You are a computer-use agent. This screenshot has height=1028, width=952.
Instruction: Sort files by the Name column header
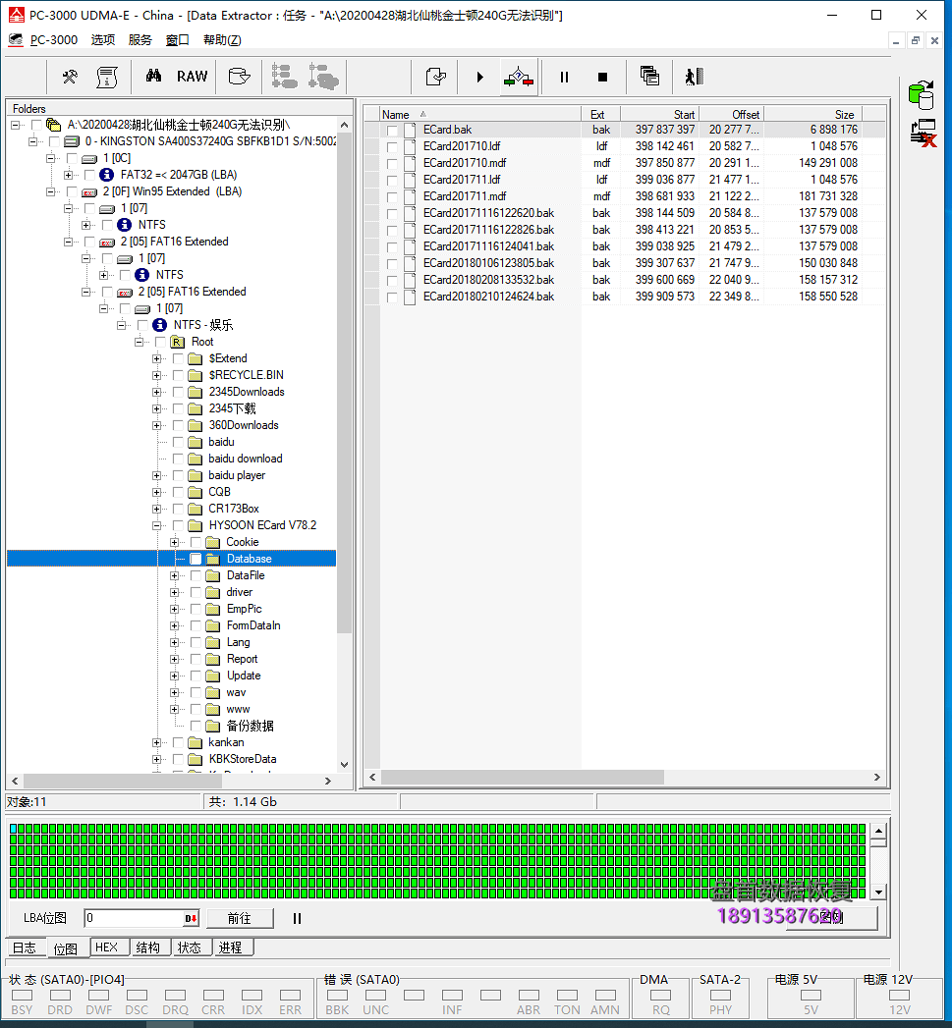pyautogui.click(x=479, y=114)
